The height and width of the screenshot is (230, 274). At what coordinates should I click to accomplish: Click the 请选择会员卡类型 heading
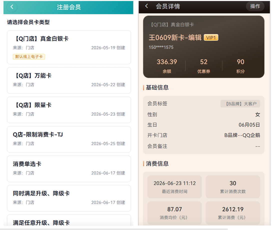[28, 22]
